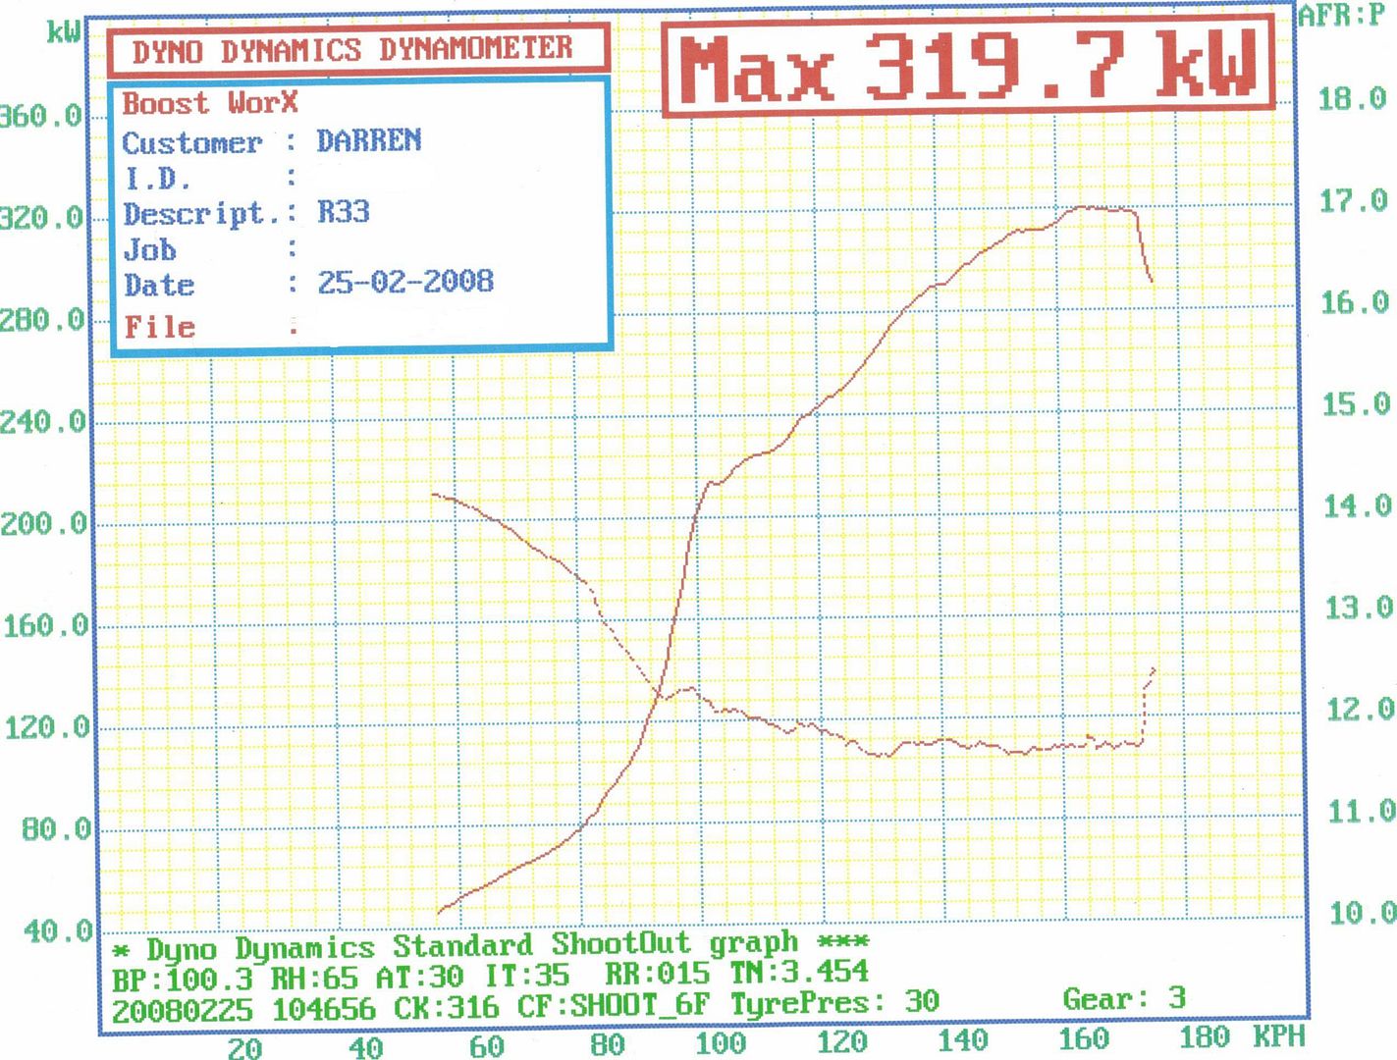The image size is (1397, 1060).
Task: Select the Date value 25-02-2008
Action: coord(404,283)
